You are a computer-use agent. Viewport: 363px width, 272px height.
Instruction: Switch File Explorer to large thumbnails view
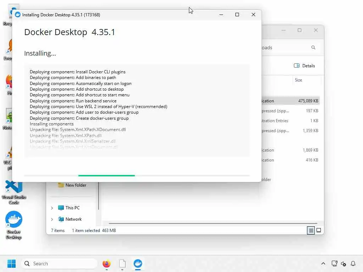[x=319, y=230]
